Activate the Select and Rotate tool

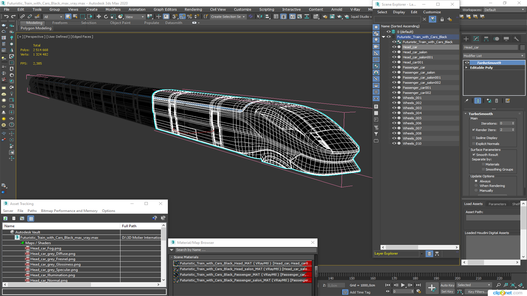coord(106,17)
